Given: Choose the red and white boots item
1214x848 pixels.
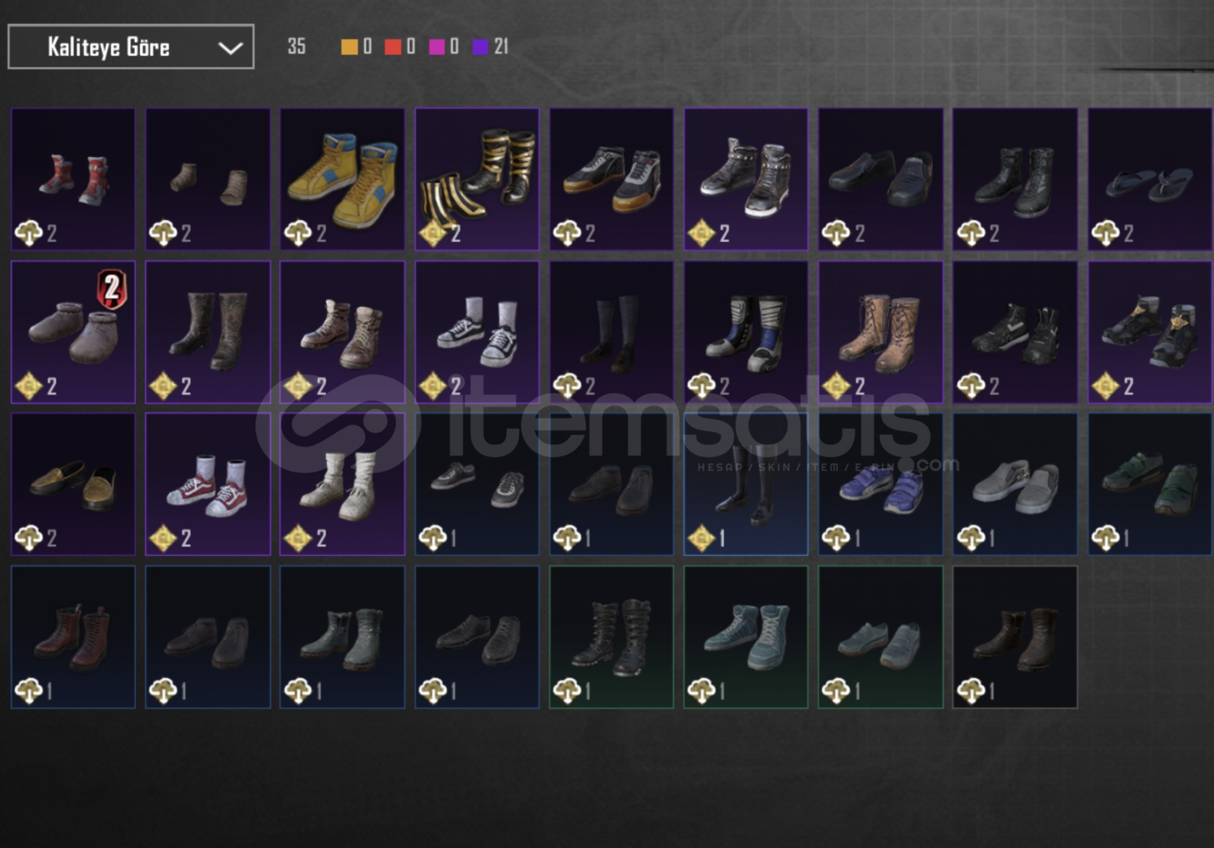Looking at the screenshot, I should point(73,179).
